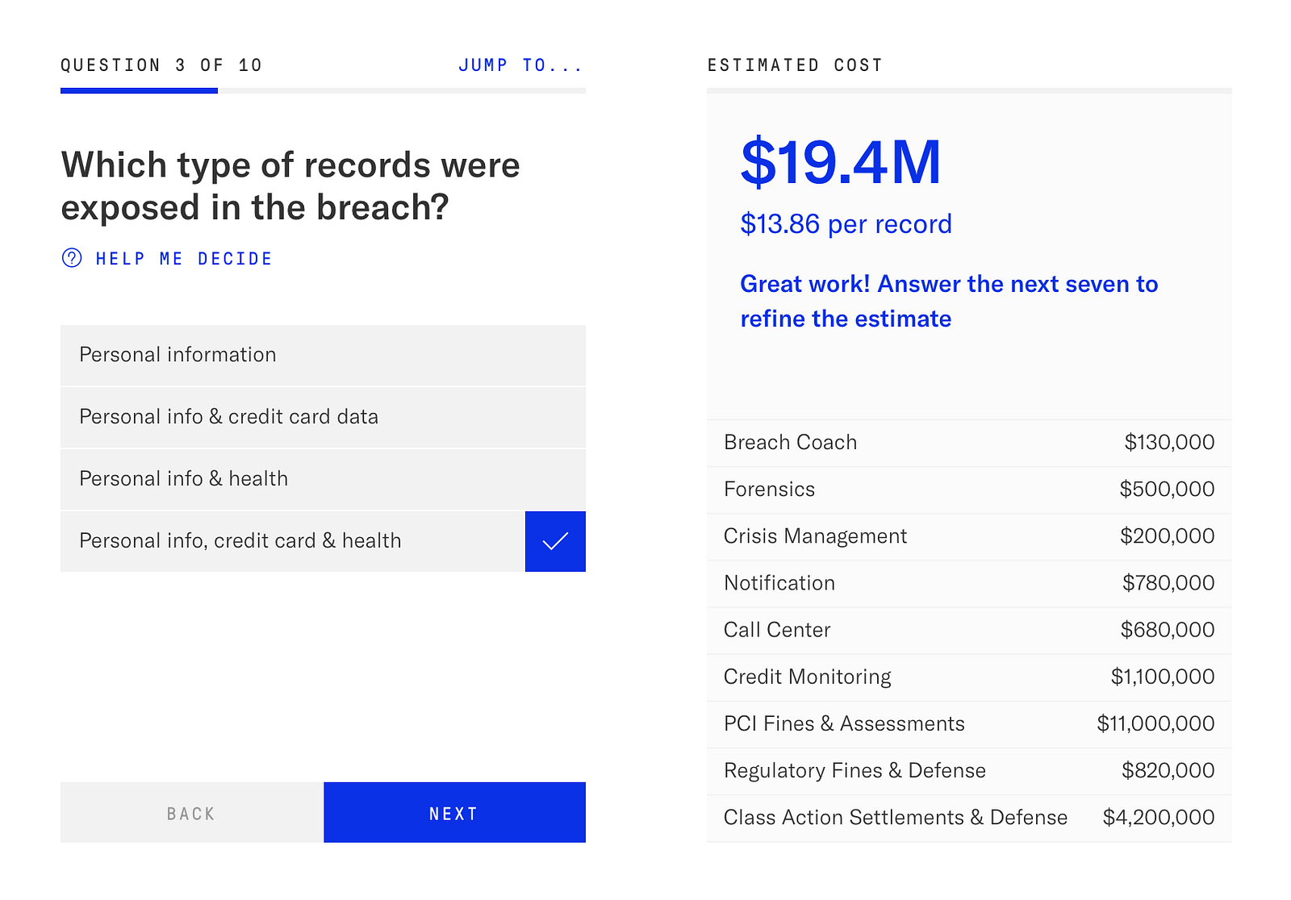Image resolution: width=1291 pixels, height=900 pixels.
Task: Open the Jump To question menu
Action: [520, 65]
